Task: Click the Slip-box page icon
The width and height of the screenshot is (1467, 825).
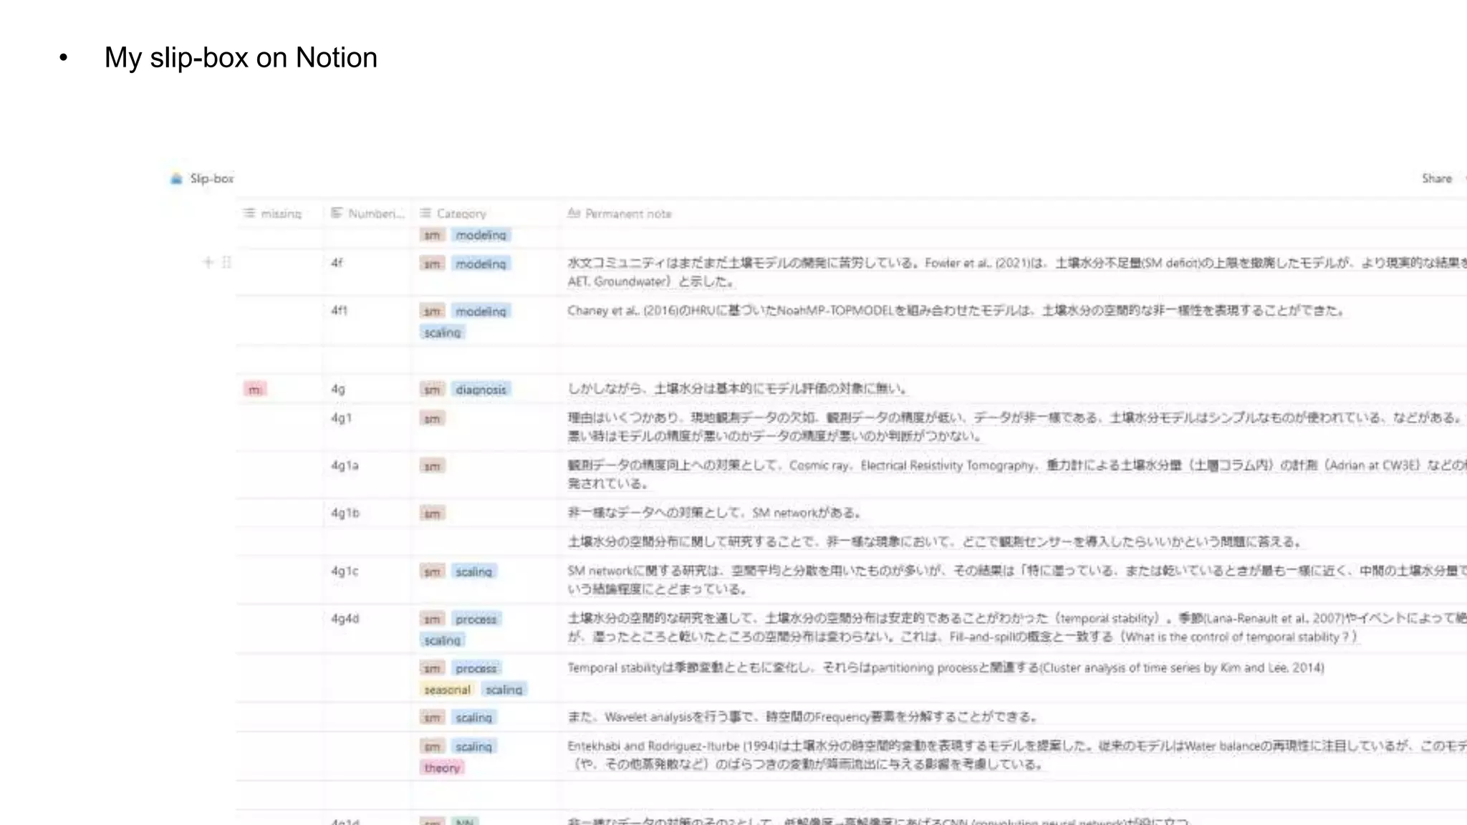Action: 176,178
